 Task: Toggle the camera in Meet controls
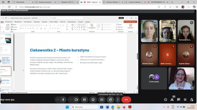[x=76, y=100]
